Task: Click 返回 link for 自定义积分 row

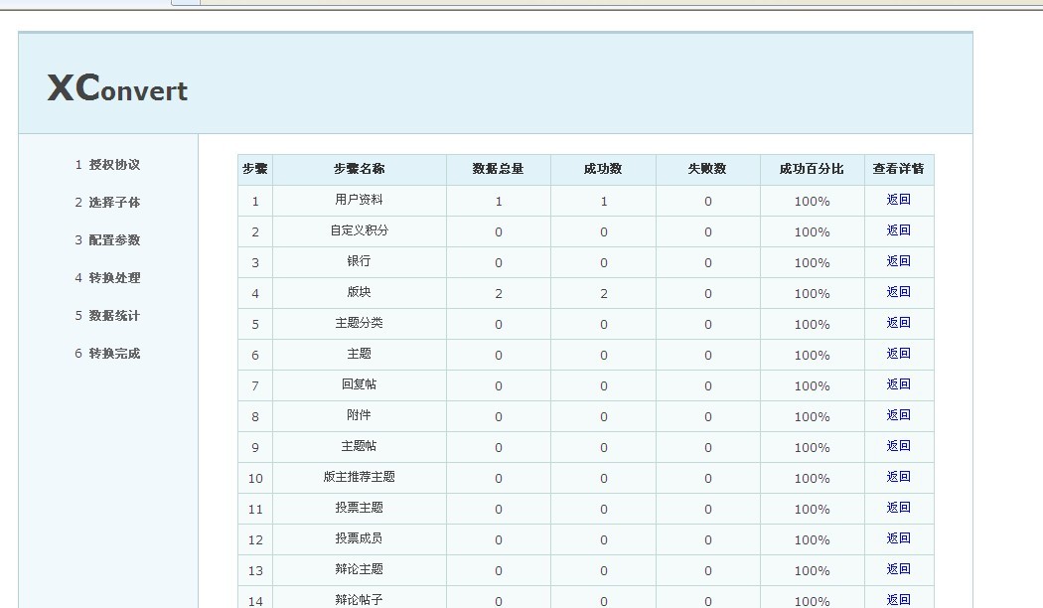Action: point(899,230)
